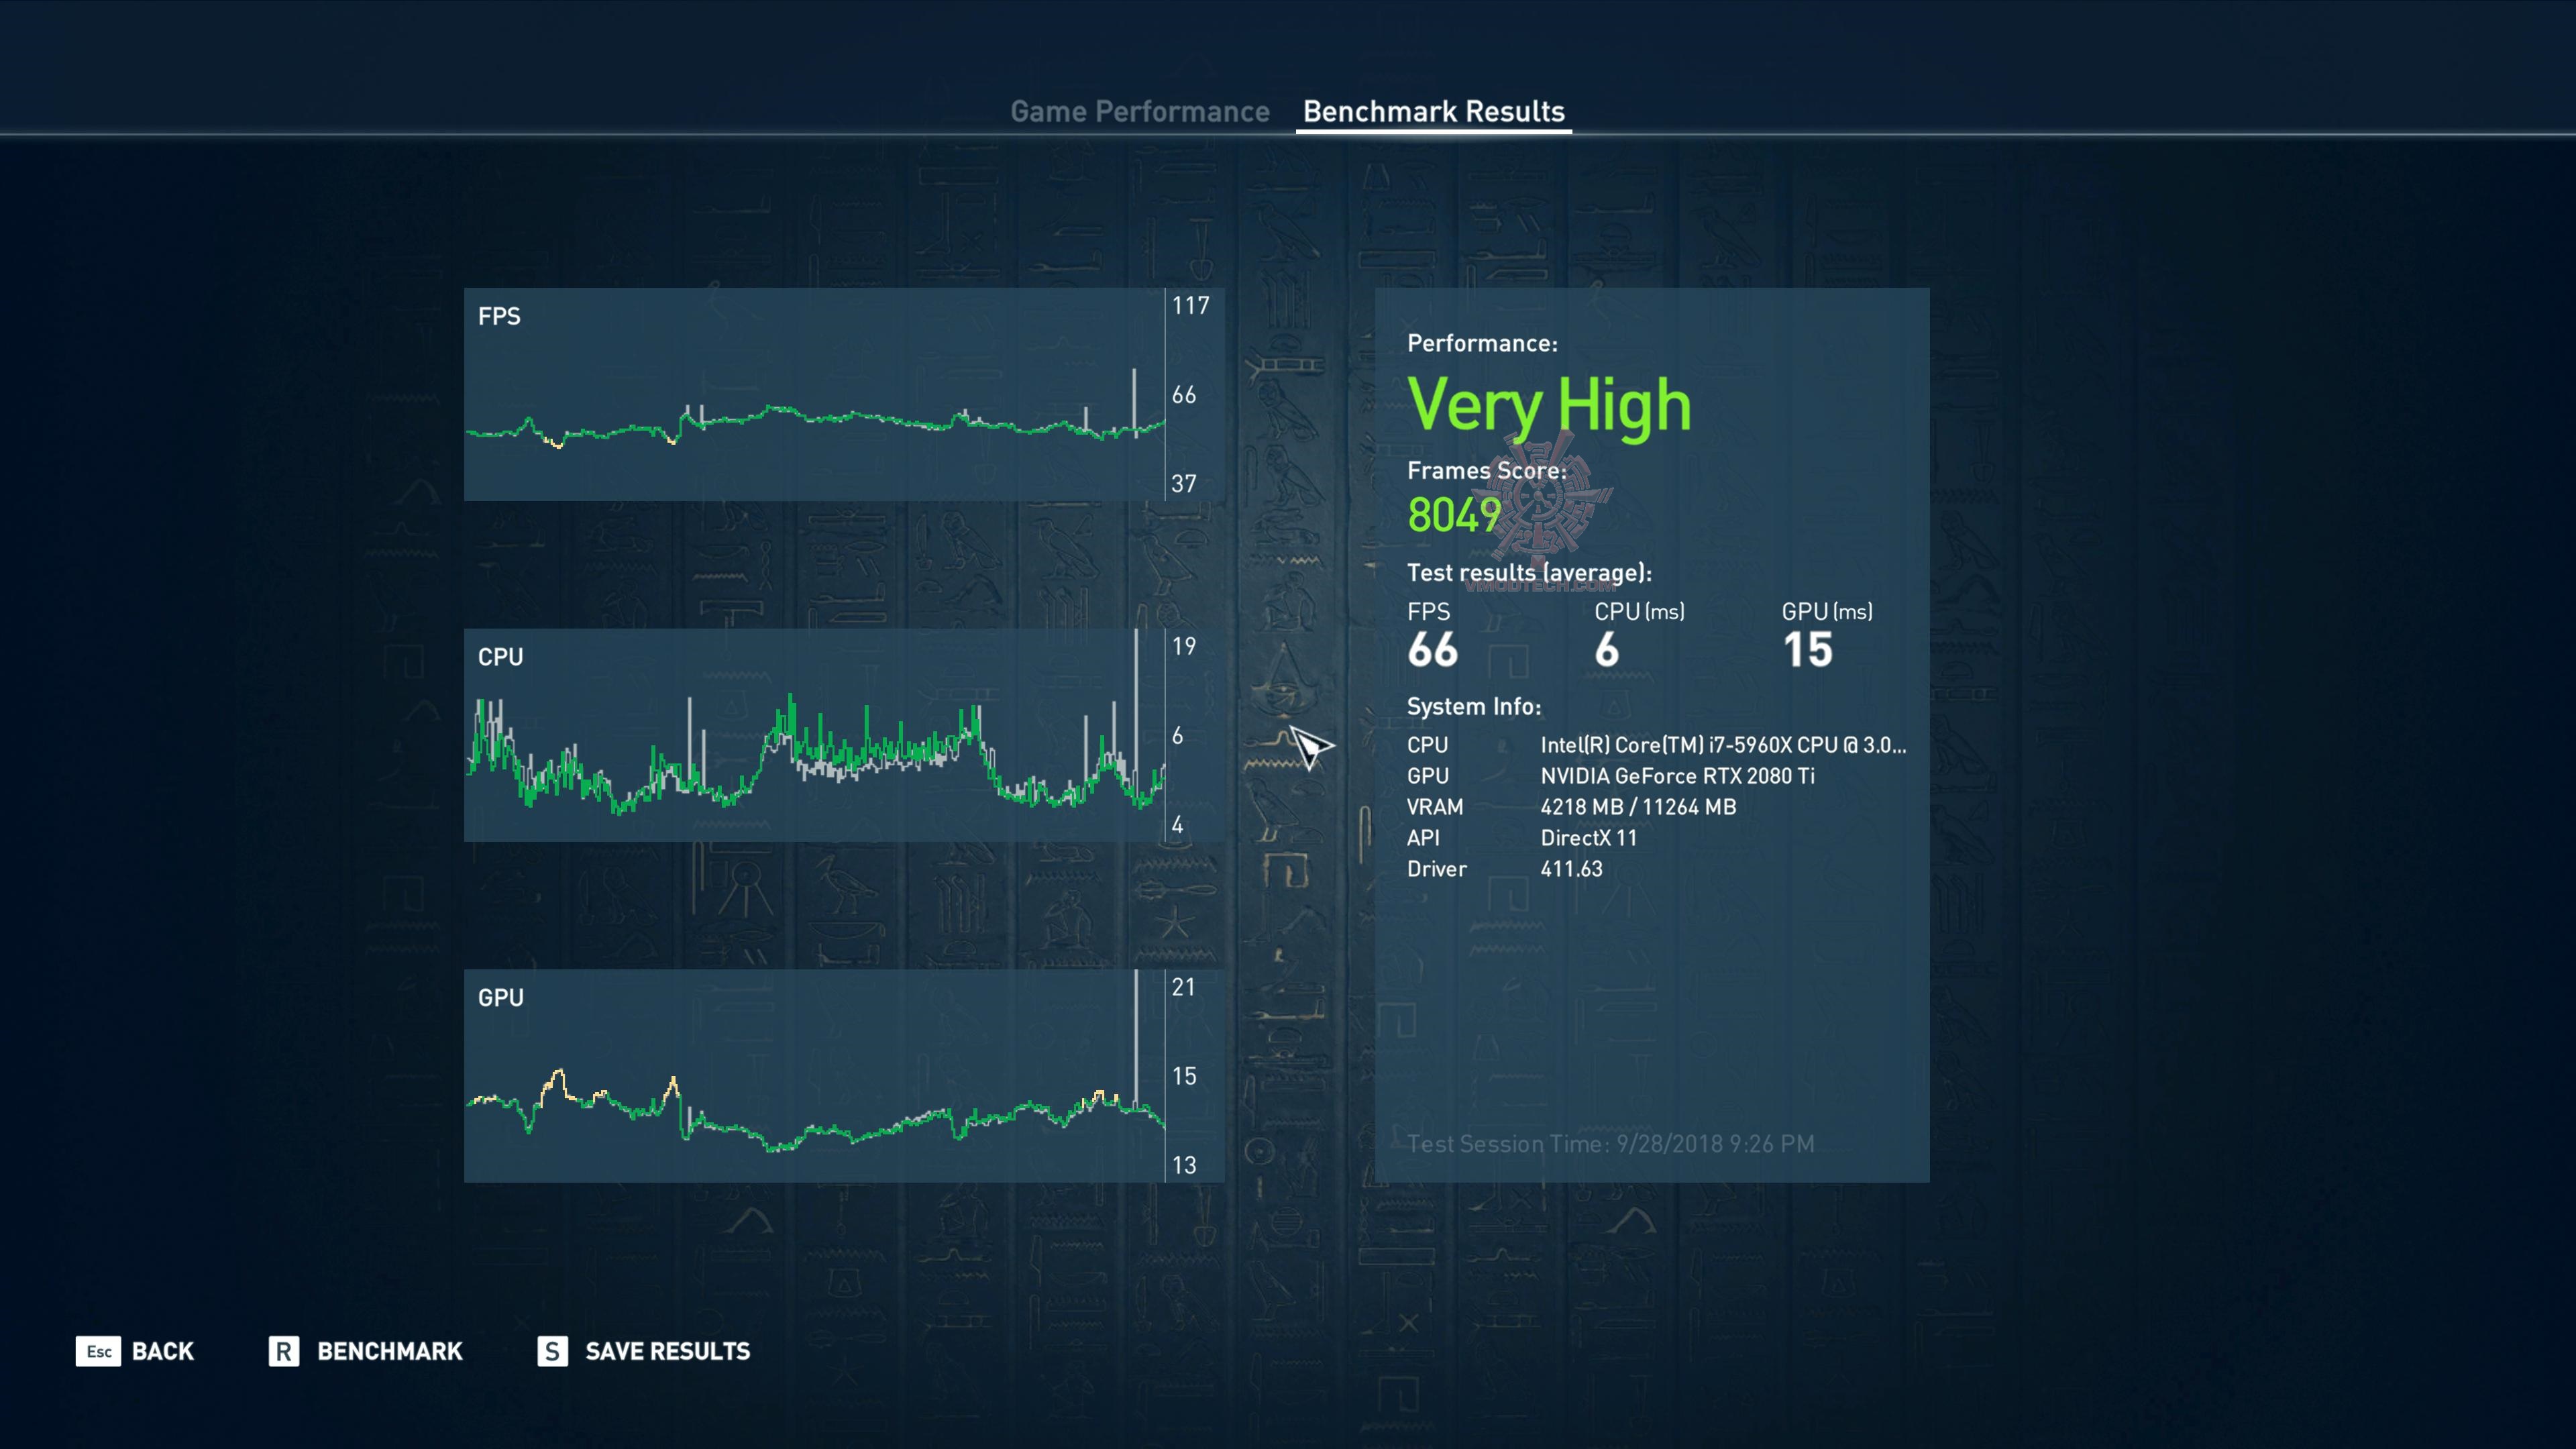
Task: Click the GeForce RTX 2080 Ti text
Action: 1677,776
